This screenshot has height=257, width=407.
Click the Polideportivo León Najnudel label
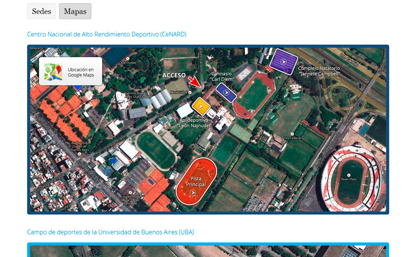pyautogui.click(x=195, y=123)
